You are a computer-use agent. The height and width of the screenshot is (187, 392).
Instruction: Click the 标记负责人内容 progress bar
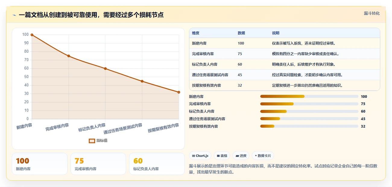pyautogui.click(x=309, y=111)
